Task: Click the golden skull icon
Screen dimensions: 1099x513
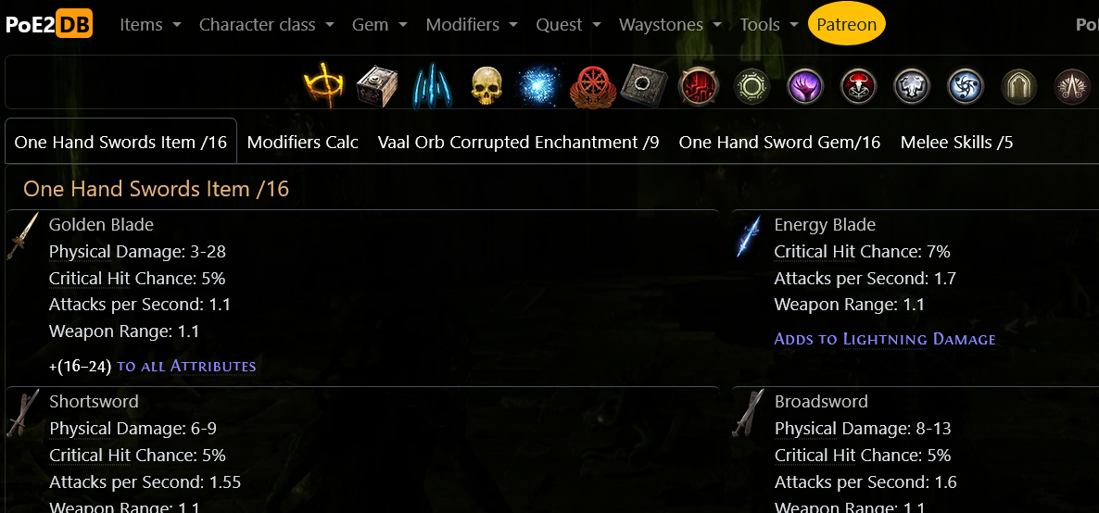Action: [485, 86]
